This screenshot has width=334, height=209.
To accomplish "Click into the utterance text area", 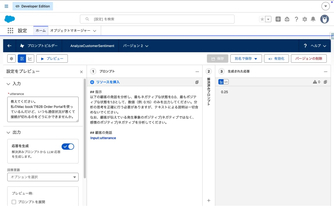I will click(43, 109).
